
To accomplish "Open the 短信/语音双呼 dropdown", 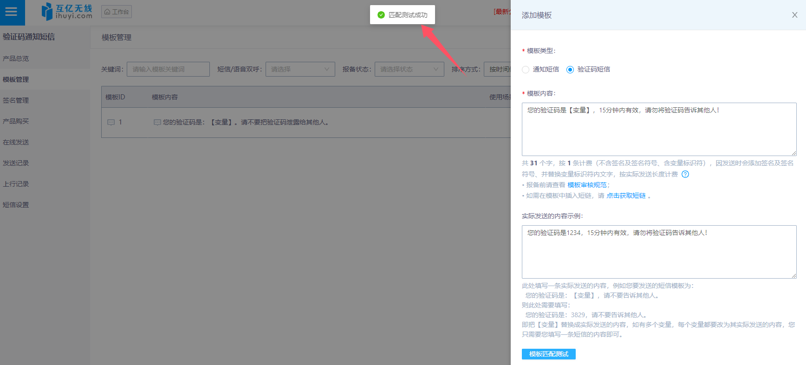I will [300, 69].
